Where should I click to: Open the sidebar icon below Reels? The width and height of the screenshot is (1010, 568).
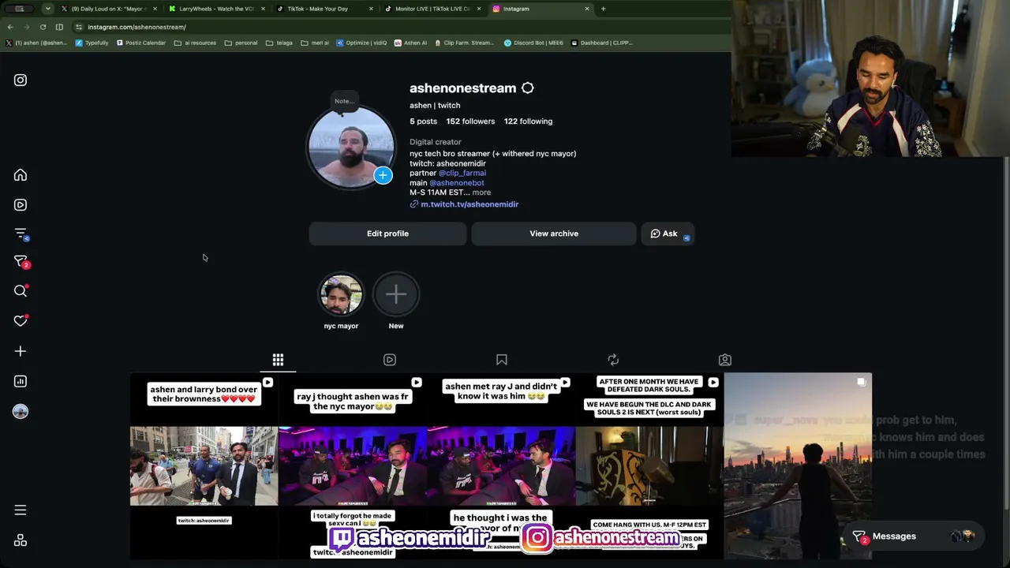(21, 234)
